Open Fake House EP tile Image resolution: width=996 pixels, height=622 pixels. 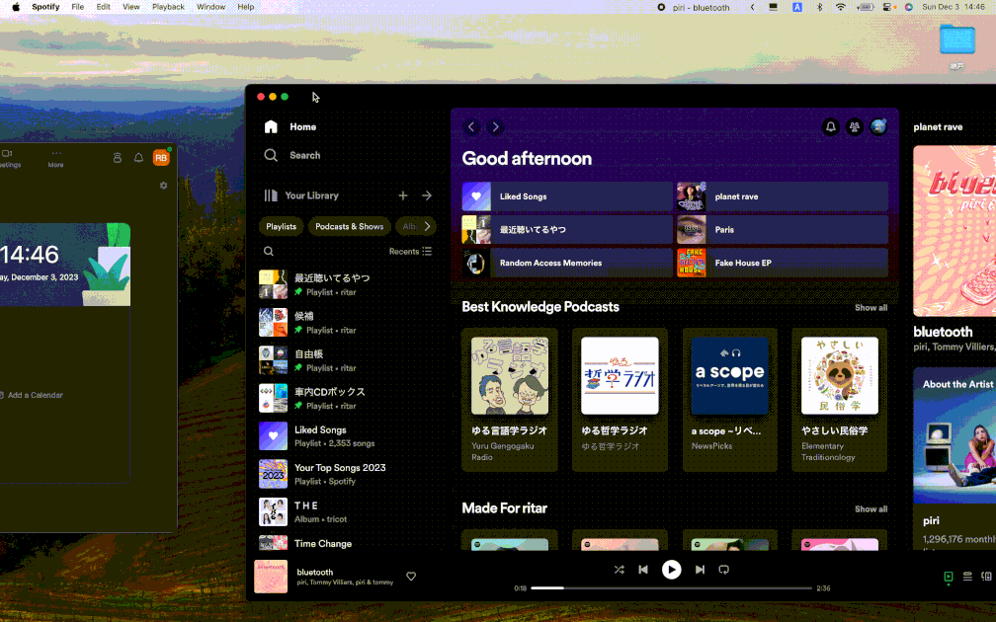coord(782,263)
